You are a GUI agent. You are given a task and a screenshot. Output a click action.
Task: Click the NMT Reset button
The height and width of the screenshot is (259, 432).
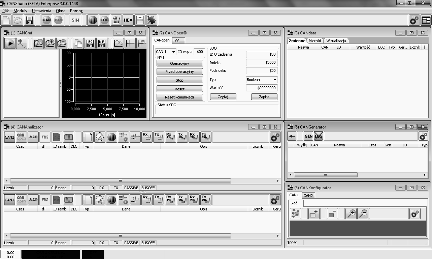[179, 89]
